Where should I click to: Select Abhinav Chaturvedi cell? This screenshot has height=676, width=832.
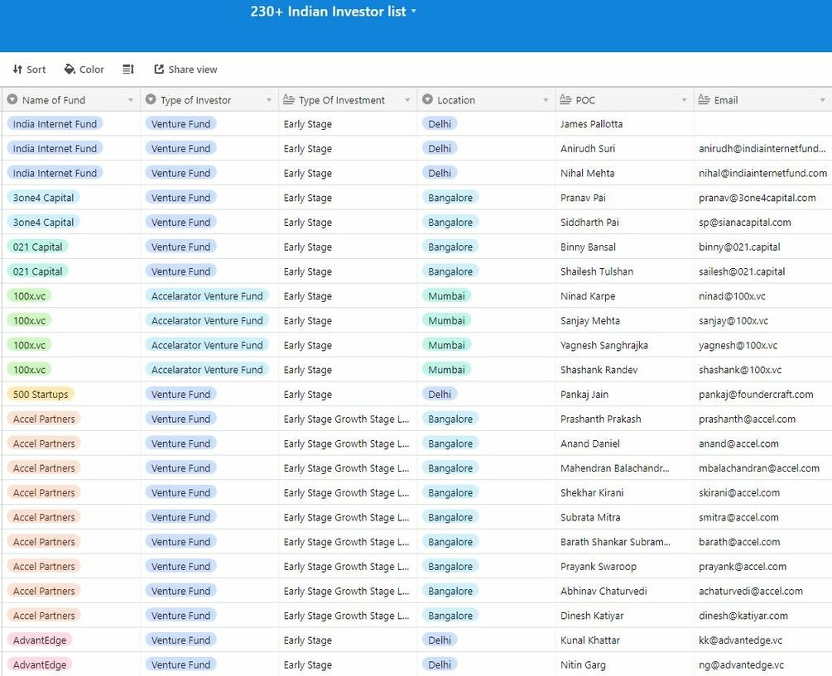[x=624, y=591]
